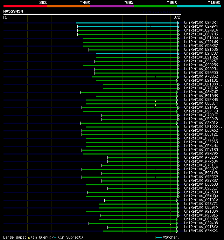This screenshot has height=240, width=224.
Task: Click the green ~80% legend segment
Action: coord(155,6)
